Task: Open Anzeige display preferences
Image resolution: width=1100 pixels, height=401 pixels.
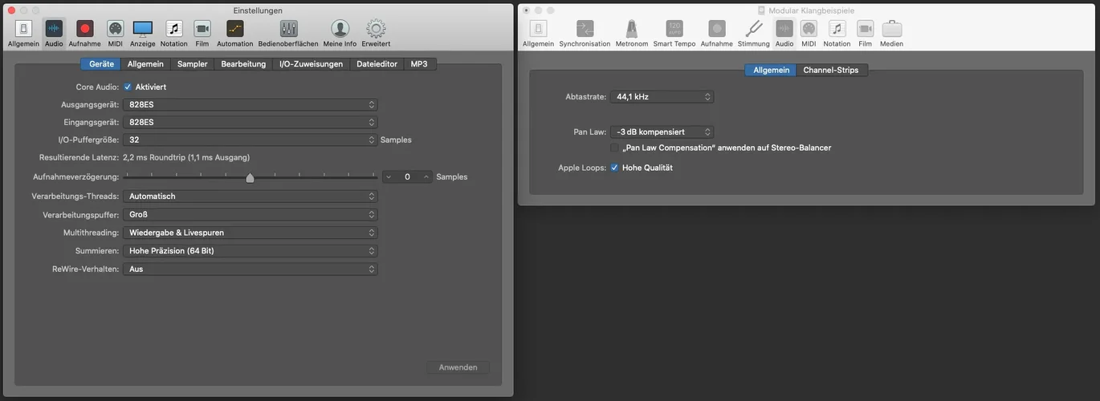Action: 143,33
